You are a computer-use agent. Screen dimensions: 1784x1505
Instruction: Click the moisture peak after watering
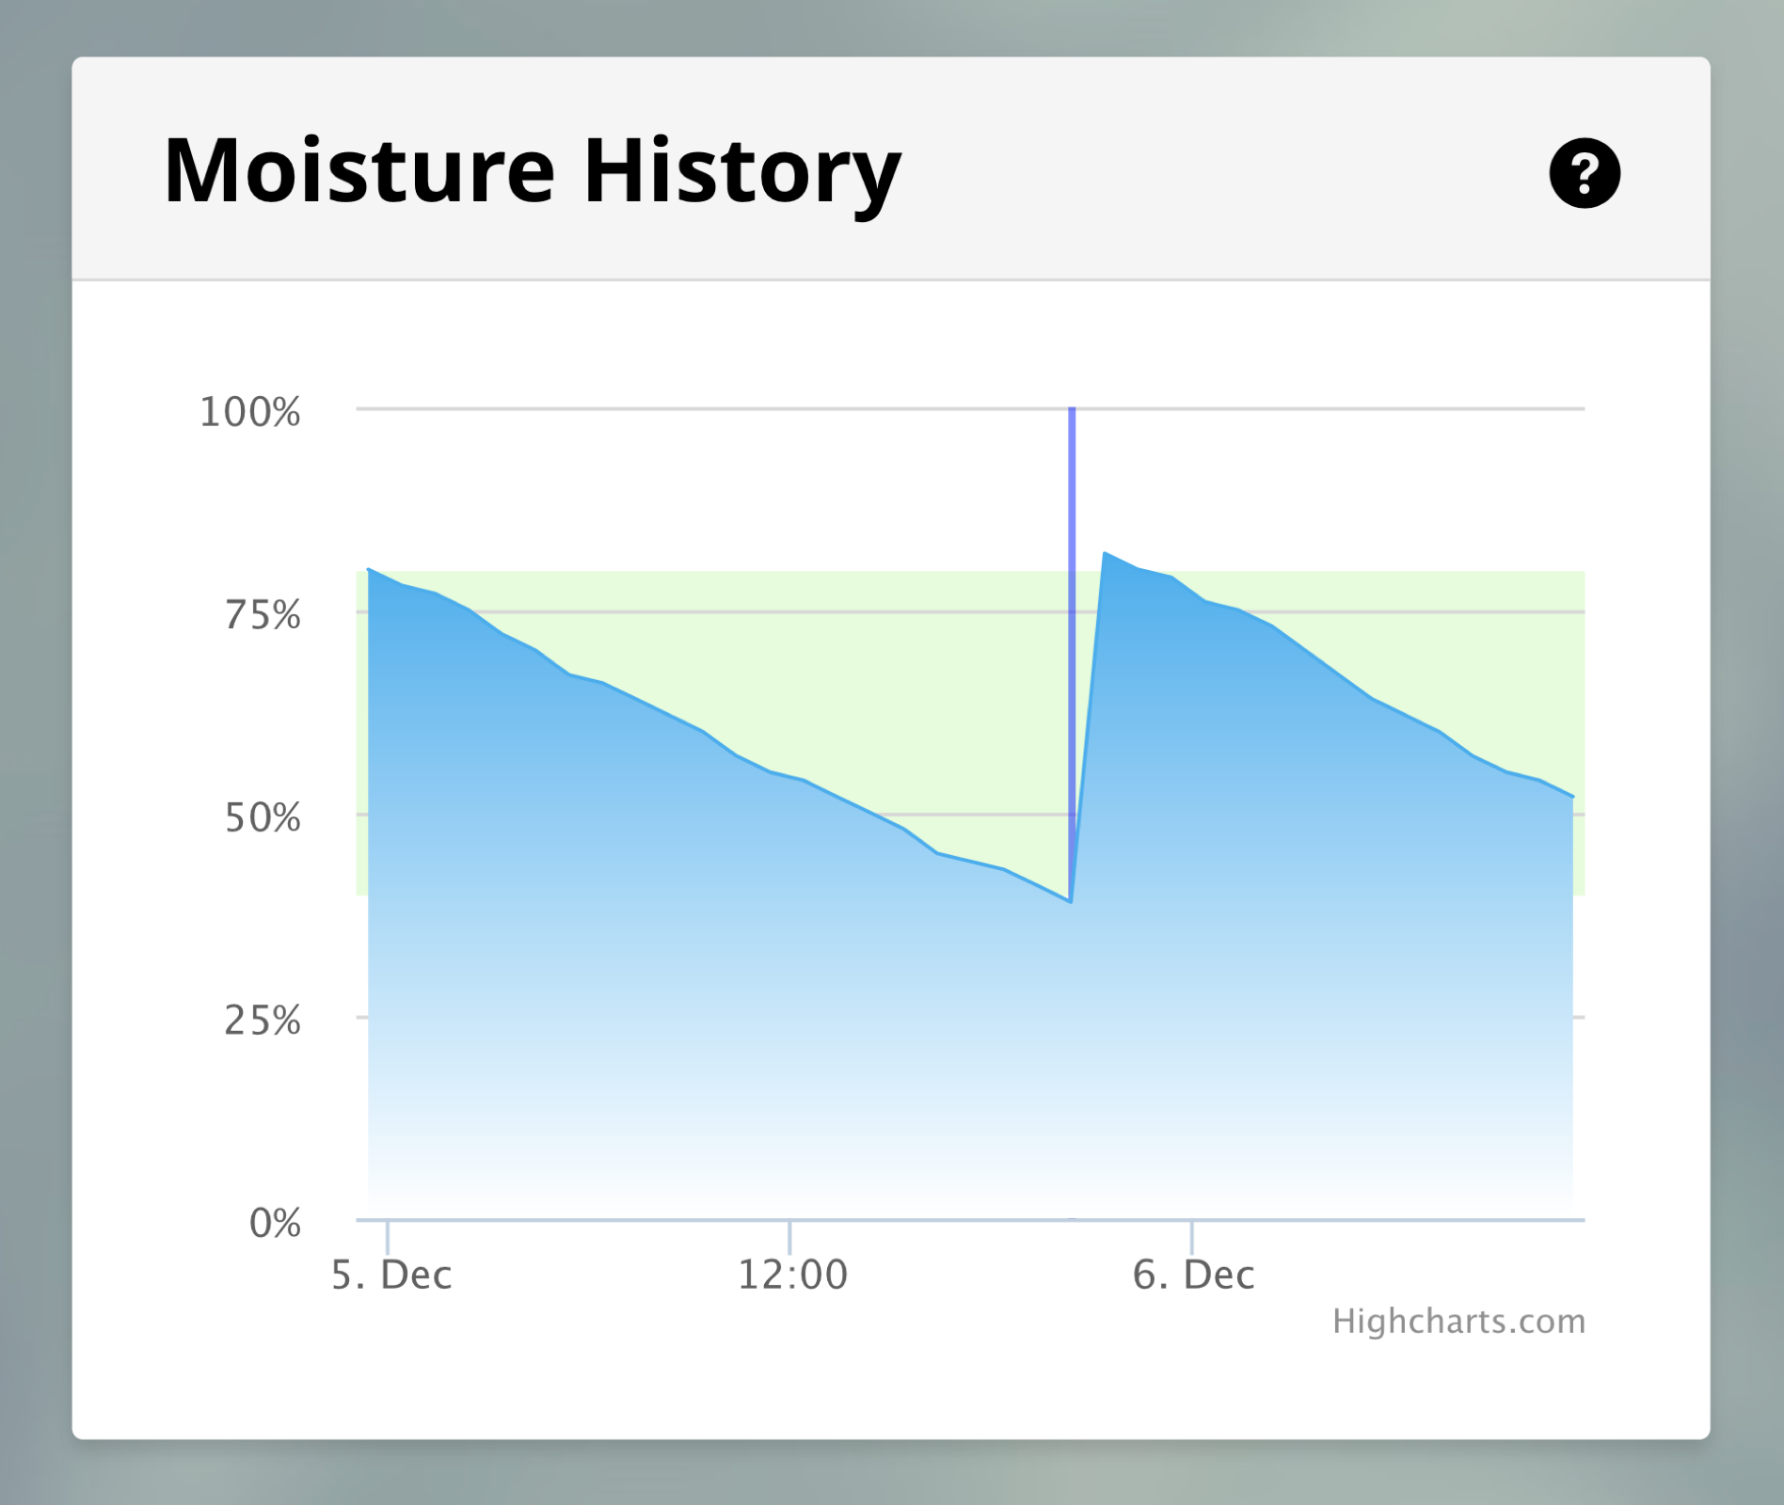(x=1105, y=553)
